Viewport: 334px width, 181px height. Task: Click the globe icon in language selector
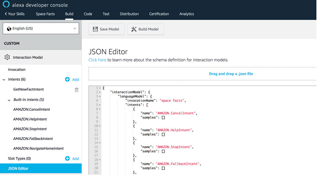coord(9,29)
